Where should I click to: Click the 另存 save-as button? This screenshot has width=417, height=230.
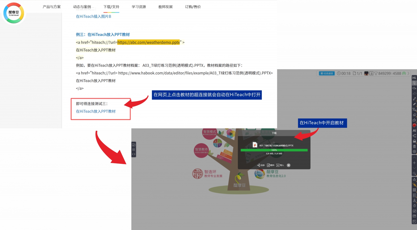pos(261,165)
